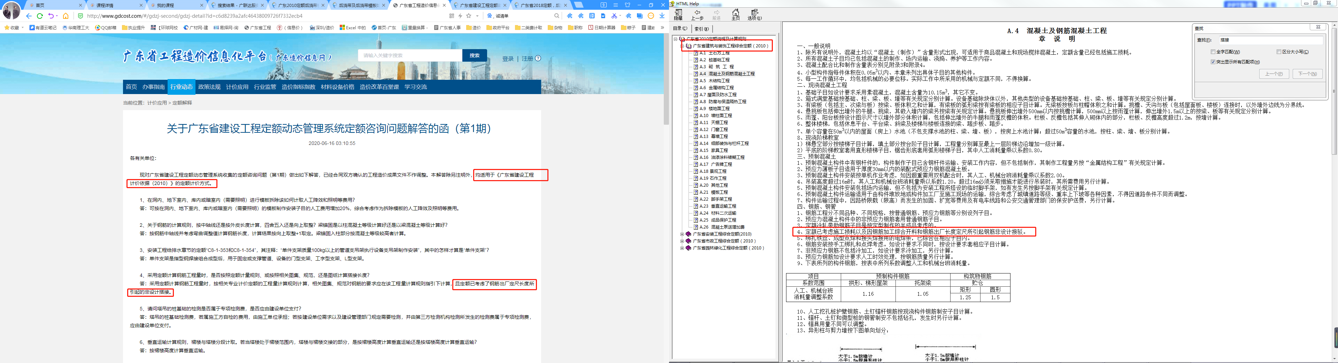Viewport: 1338px width, 363px height.
Task: Collapse the 广东省2010定额说明及计算规则 root node
Action: point(676,39)
